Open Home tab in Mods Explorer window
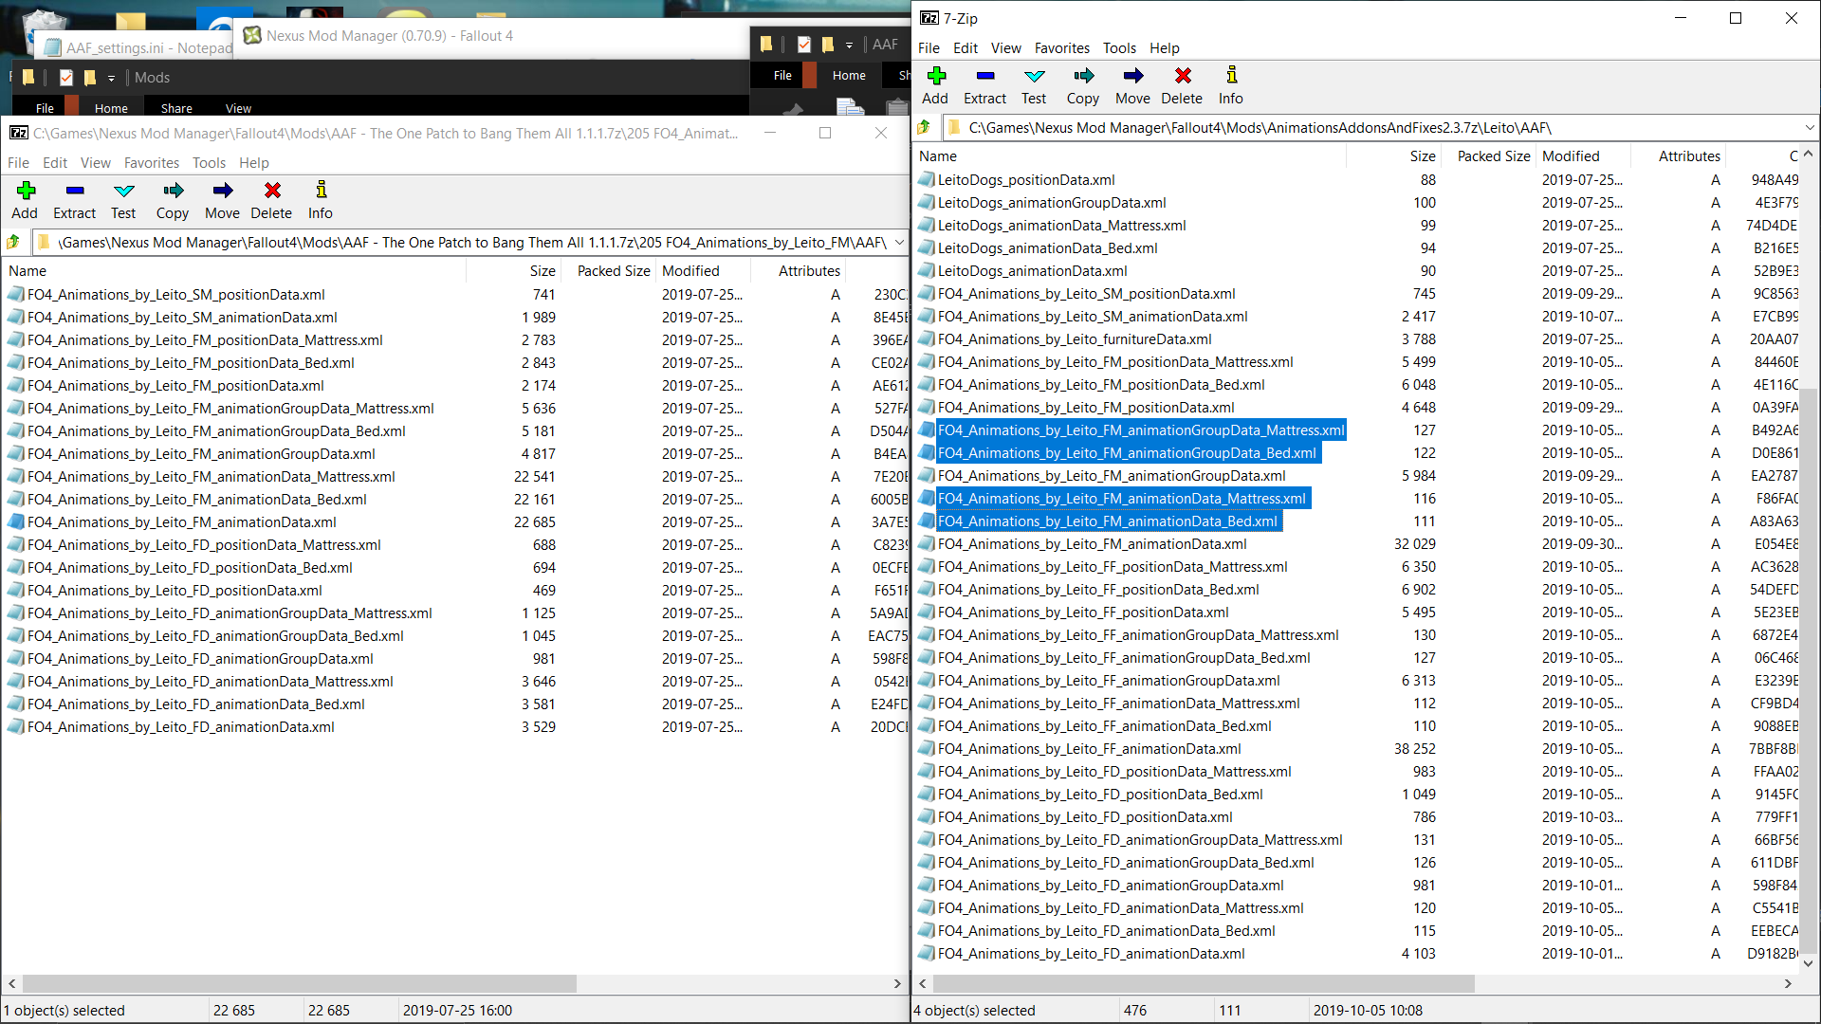 tap(111, 108)
